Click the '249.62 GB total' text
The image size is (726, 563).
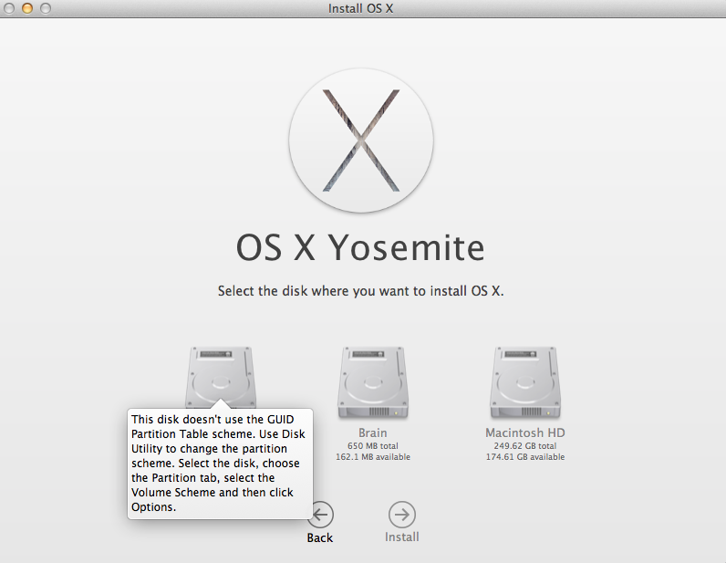click(x=525, y=446)
